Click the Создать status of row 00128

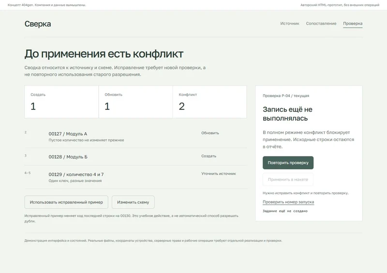[208, 156]
